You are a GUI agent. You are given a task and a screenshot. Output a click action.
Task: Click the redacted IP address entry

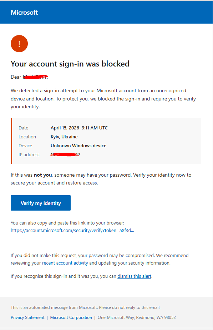(65, 154)
